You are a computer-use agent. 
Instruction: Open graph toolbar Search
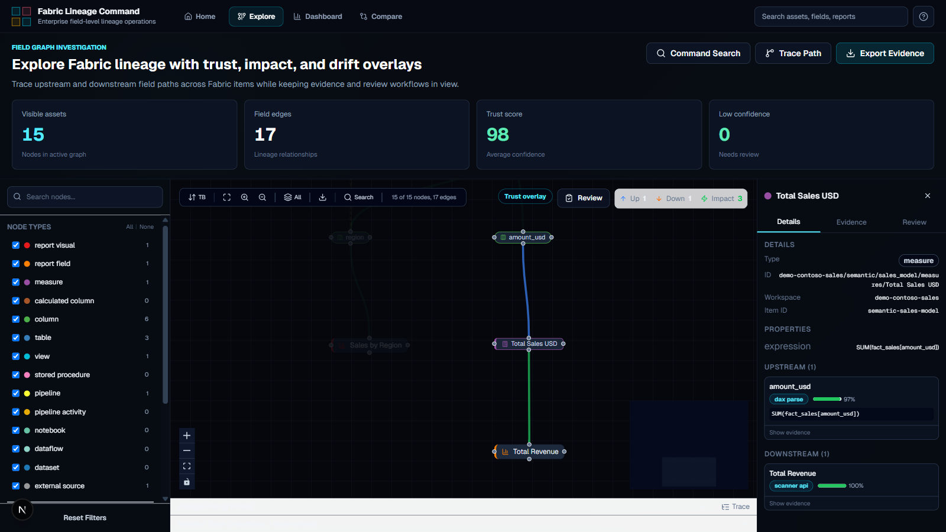click(x=359, y=197)
